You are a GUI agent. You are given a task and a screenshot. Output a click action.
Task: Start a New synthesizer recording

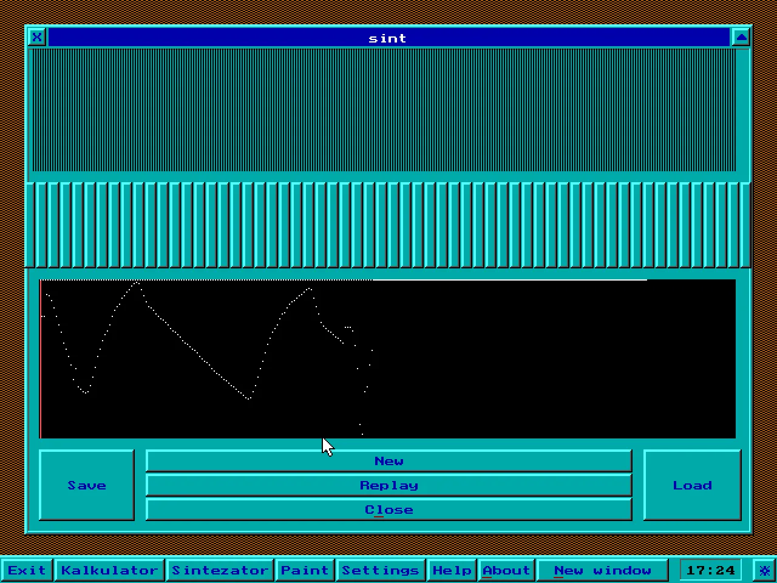pyautogui.click(x=389, y=461)
